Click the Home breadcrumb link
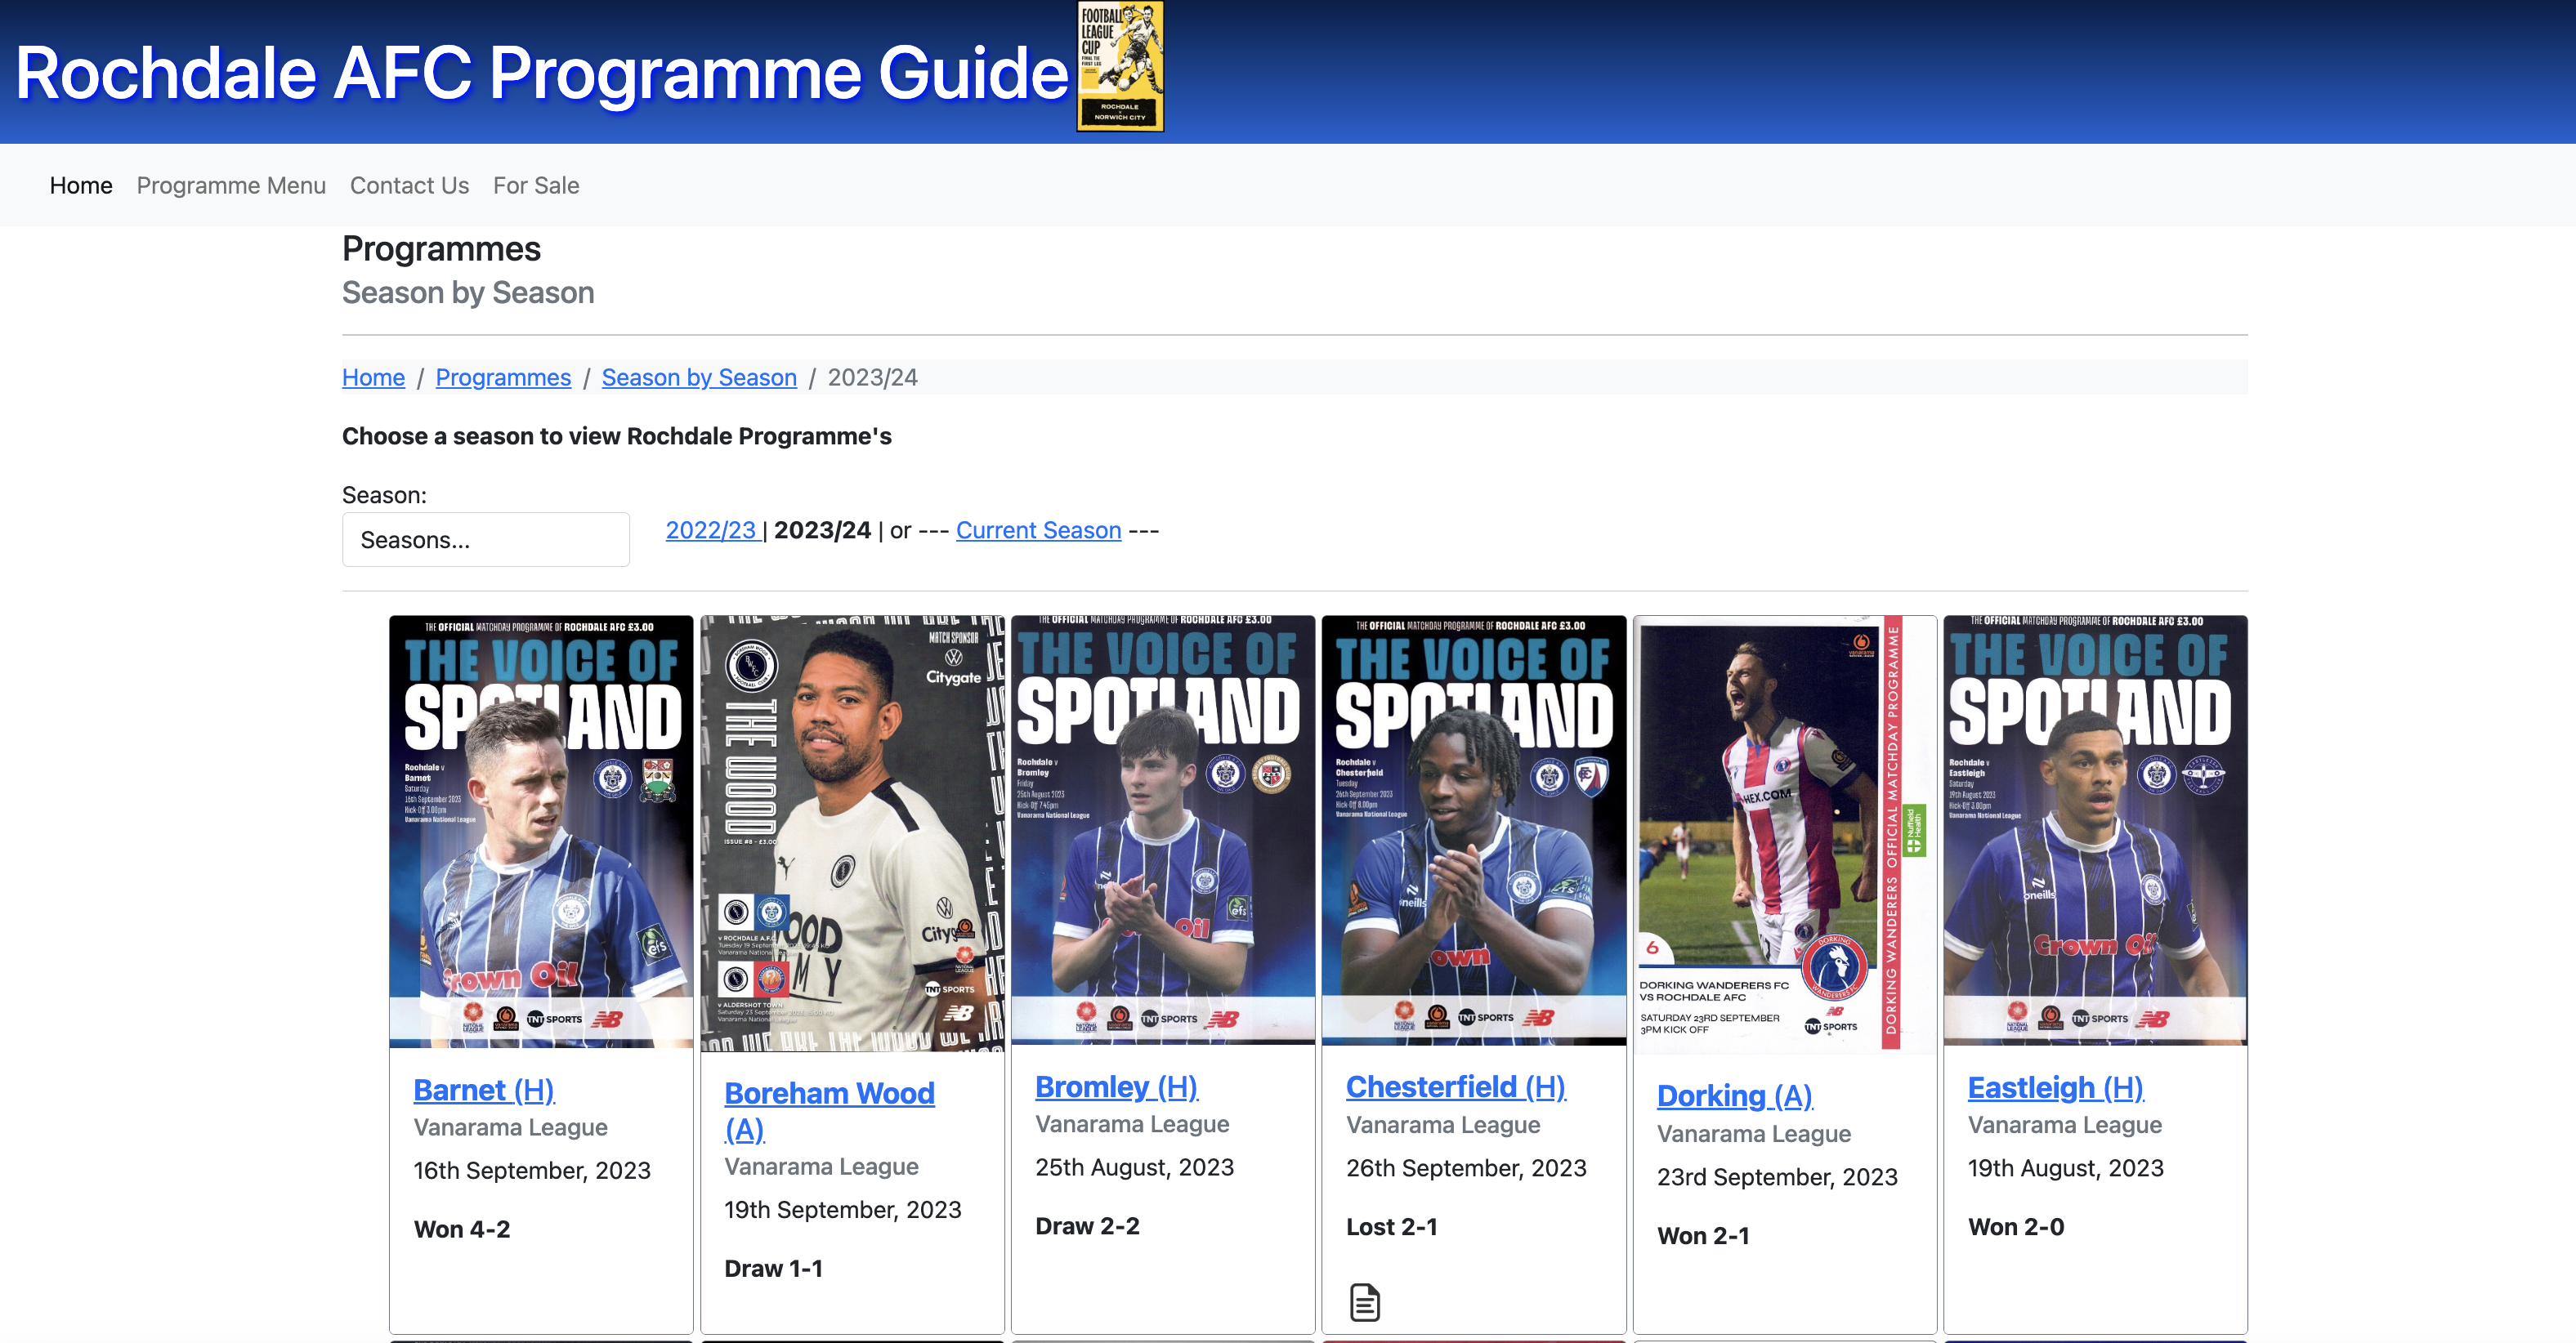This screenshot has height=1343, width=2576. point(373,377)
